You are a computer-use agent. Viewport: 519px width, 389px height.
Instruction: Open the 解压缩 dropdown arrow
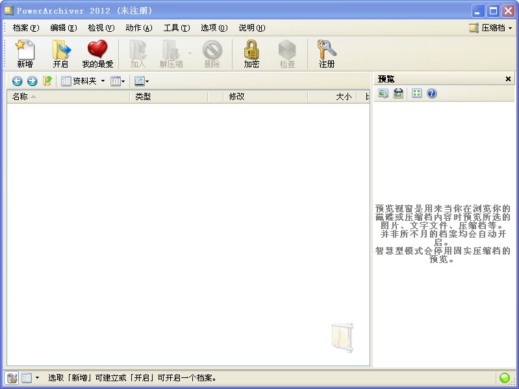(190, 53)
